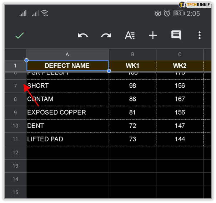216x203 pixels.
Task: Tap the plus icon to insert
Action: [x=153, y=35]
